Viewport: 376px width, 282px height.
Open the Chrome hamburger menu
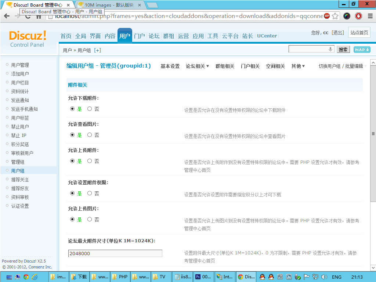370,16
